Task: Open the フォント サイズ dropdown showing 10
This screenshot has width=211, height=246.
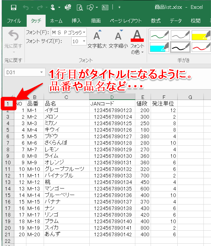Action: point(84,41)
